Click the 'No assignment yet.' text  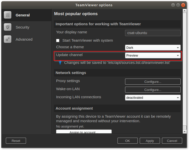70,126
